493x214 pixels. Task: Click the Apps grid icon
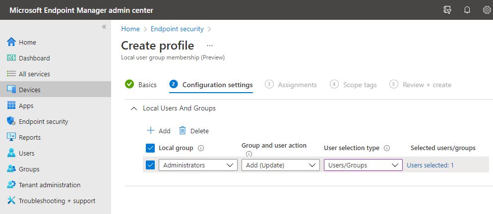click(11, 106)
